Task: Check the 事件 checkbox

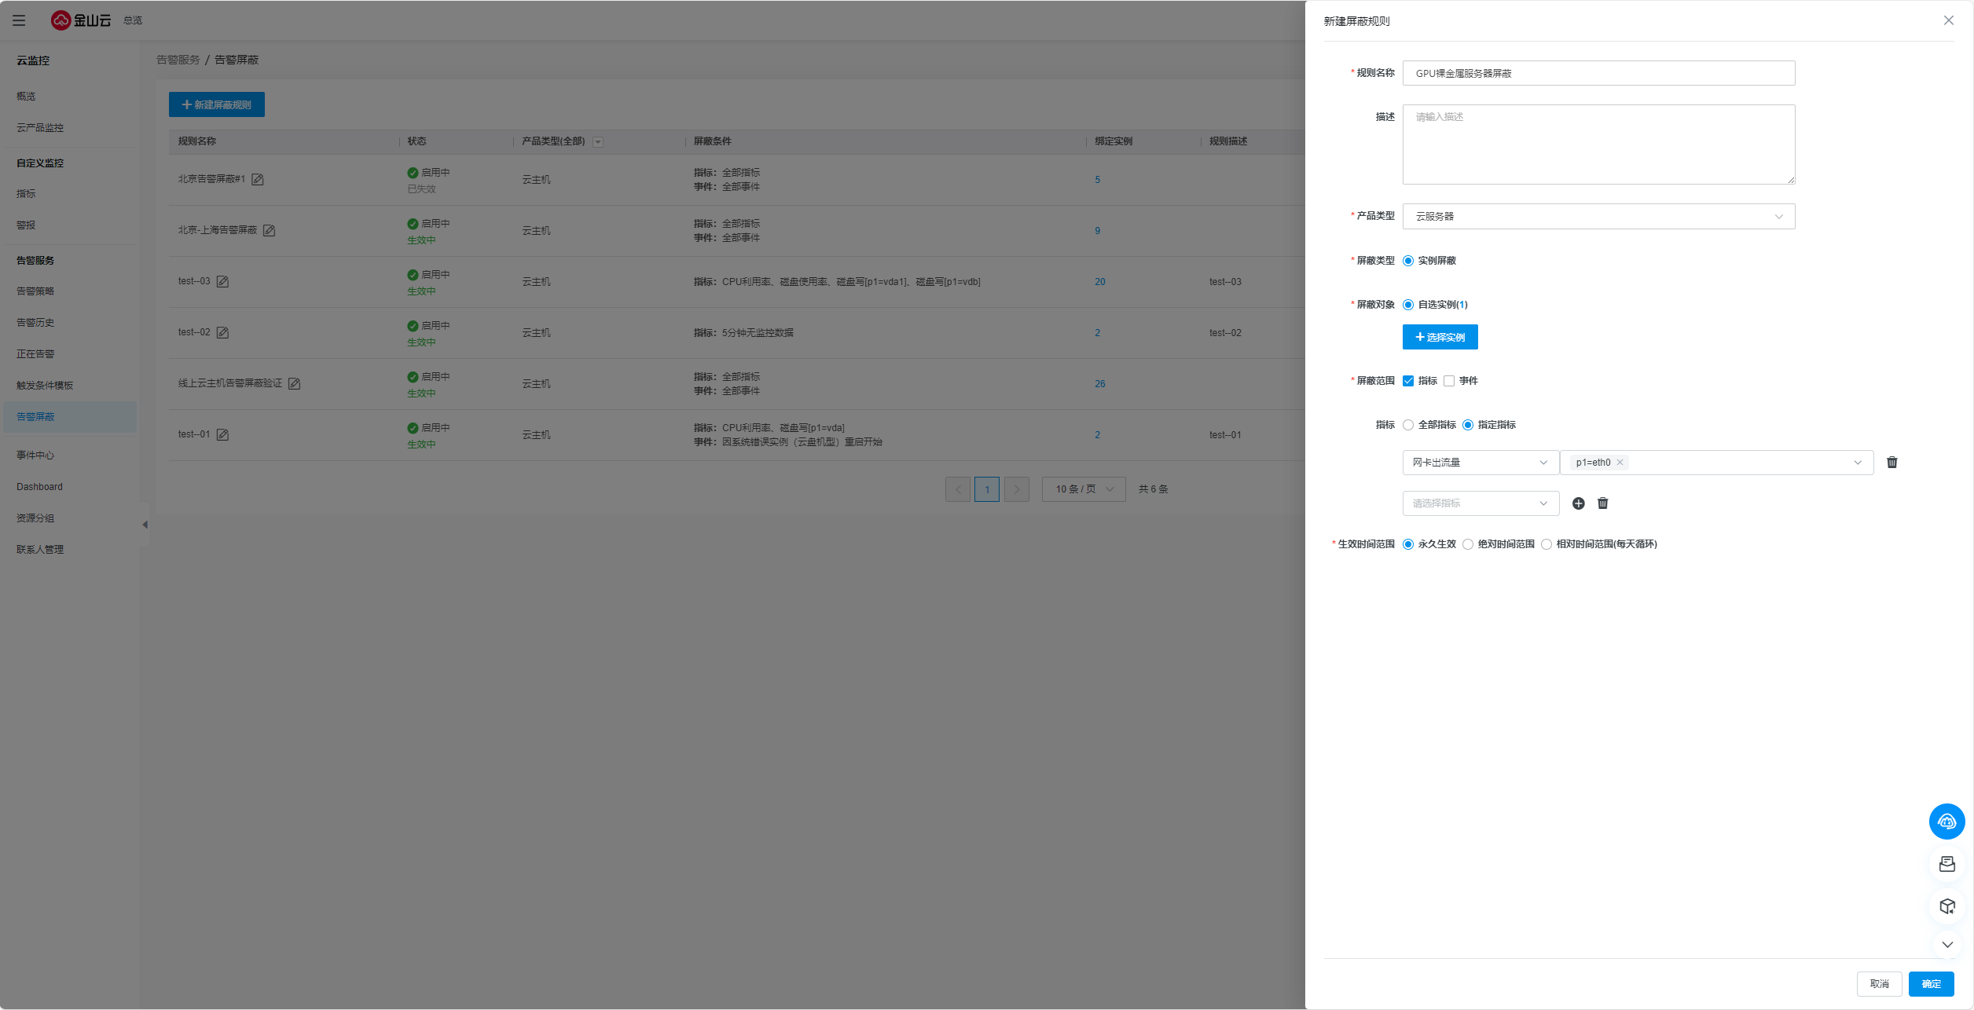Action: point(1449,381)
